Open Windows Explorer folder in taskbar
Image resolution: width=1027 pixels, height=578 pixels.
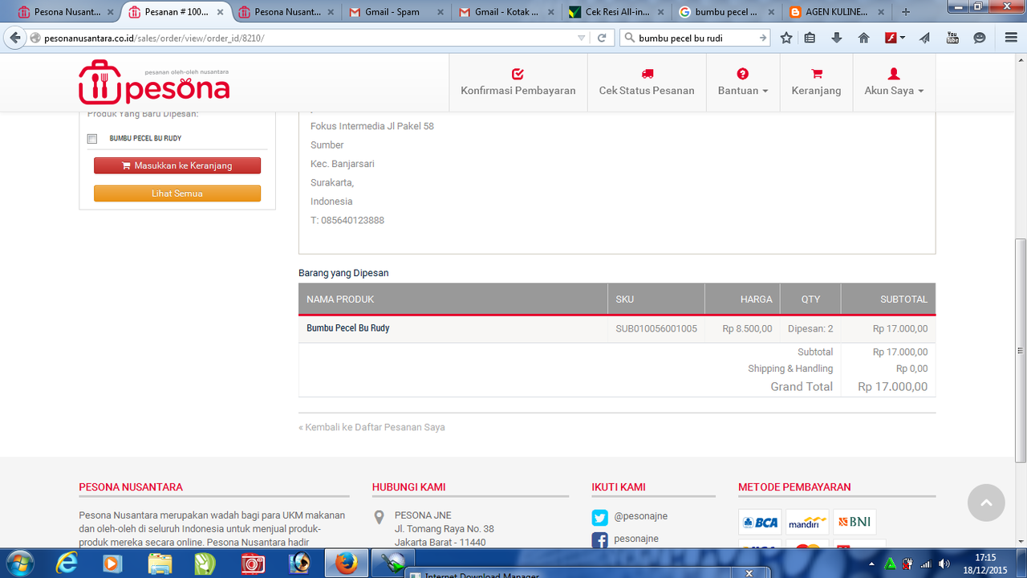tap(160, 564)
